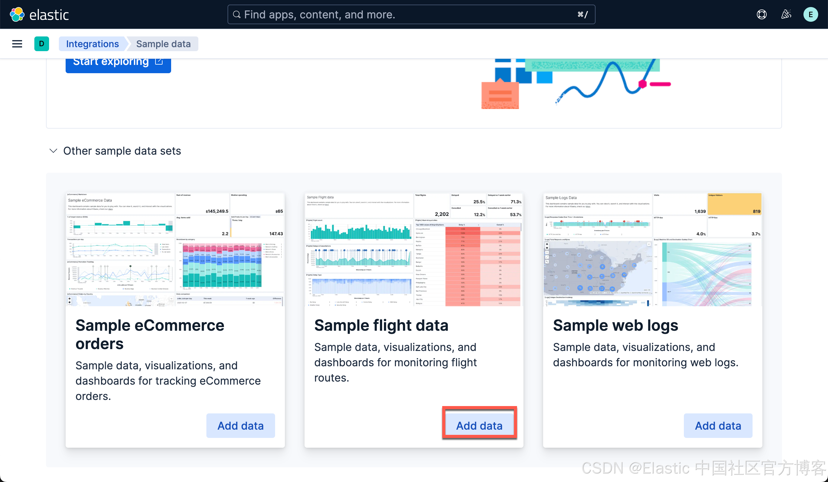Click the Sample flight data title
Screen dimensions: 828x482
point(381,325)
